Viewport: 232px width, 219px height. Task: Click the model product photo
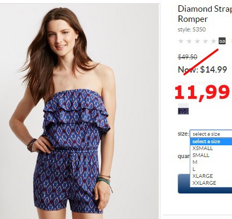click(79, 111)
